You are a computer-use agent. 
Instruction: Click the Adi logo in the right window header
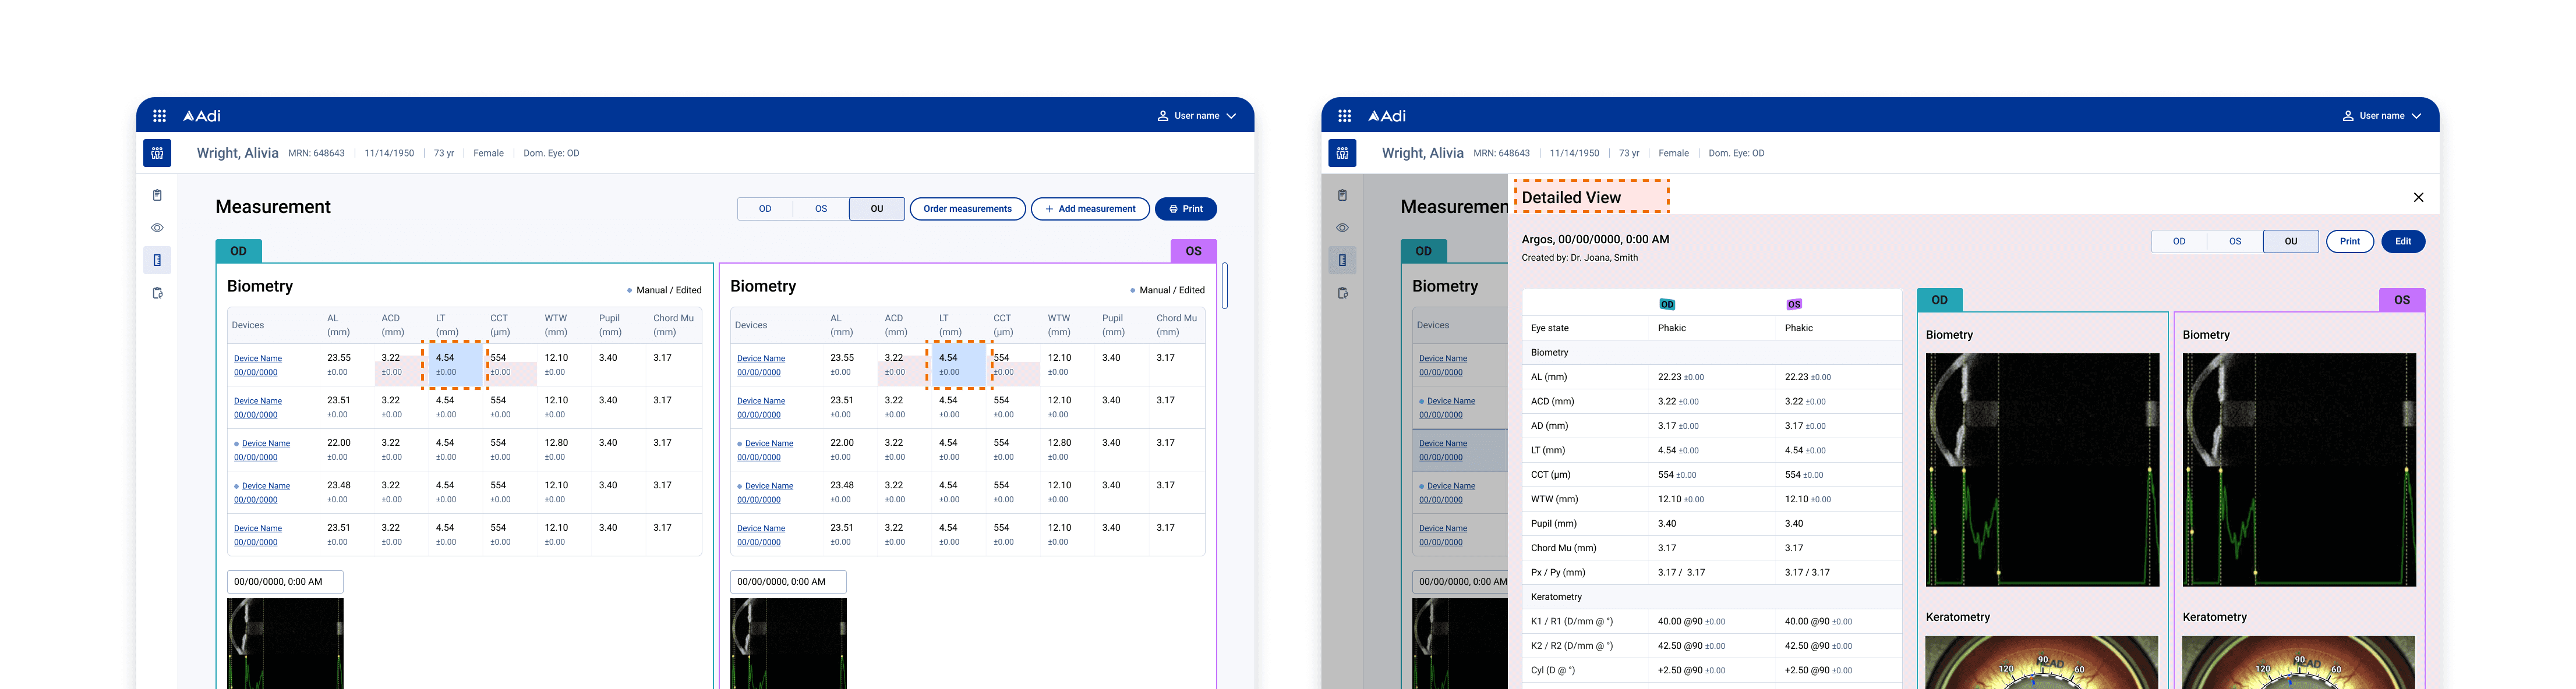[x=1387, y=116]
